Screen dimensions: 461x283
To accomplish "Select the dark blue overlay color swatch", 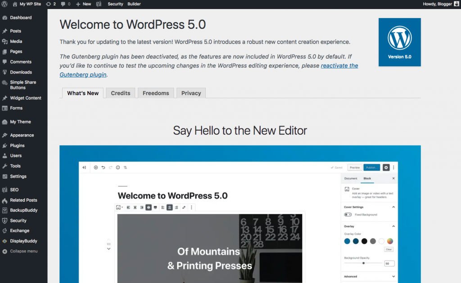I will [x=355, y=241].
